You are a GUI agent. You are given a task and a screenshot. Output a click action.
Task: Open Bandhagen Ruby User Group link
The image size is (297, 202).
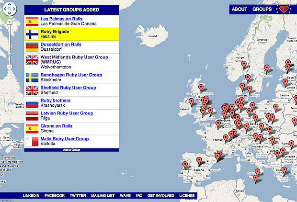[71, 75]
